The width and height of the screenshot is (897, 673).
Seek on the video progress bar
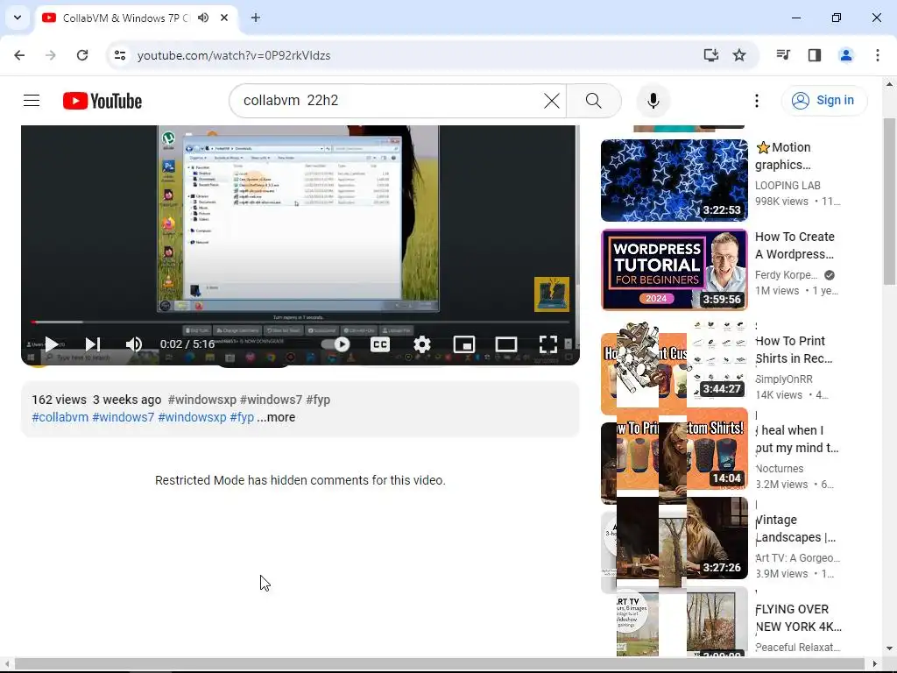pyautogui.click(x=300, y=322)
